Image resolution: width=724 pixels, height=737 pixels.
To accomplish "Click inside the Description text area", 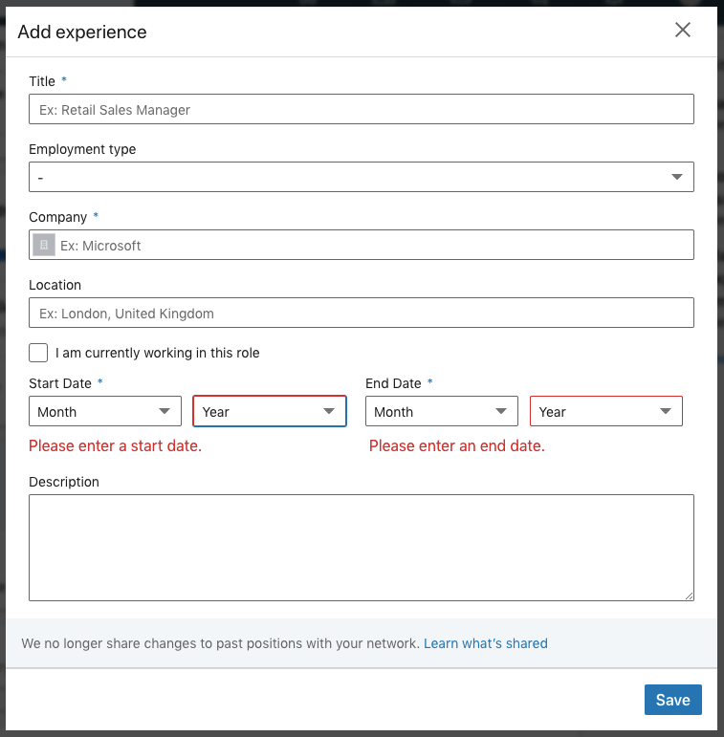I will (361, 547).
